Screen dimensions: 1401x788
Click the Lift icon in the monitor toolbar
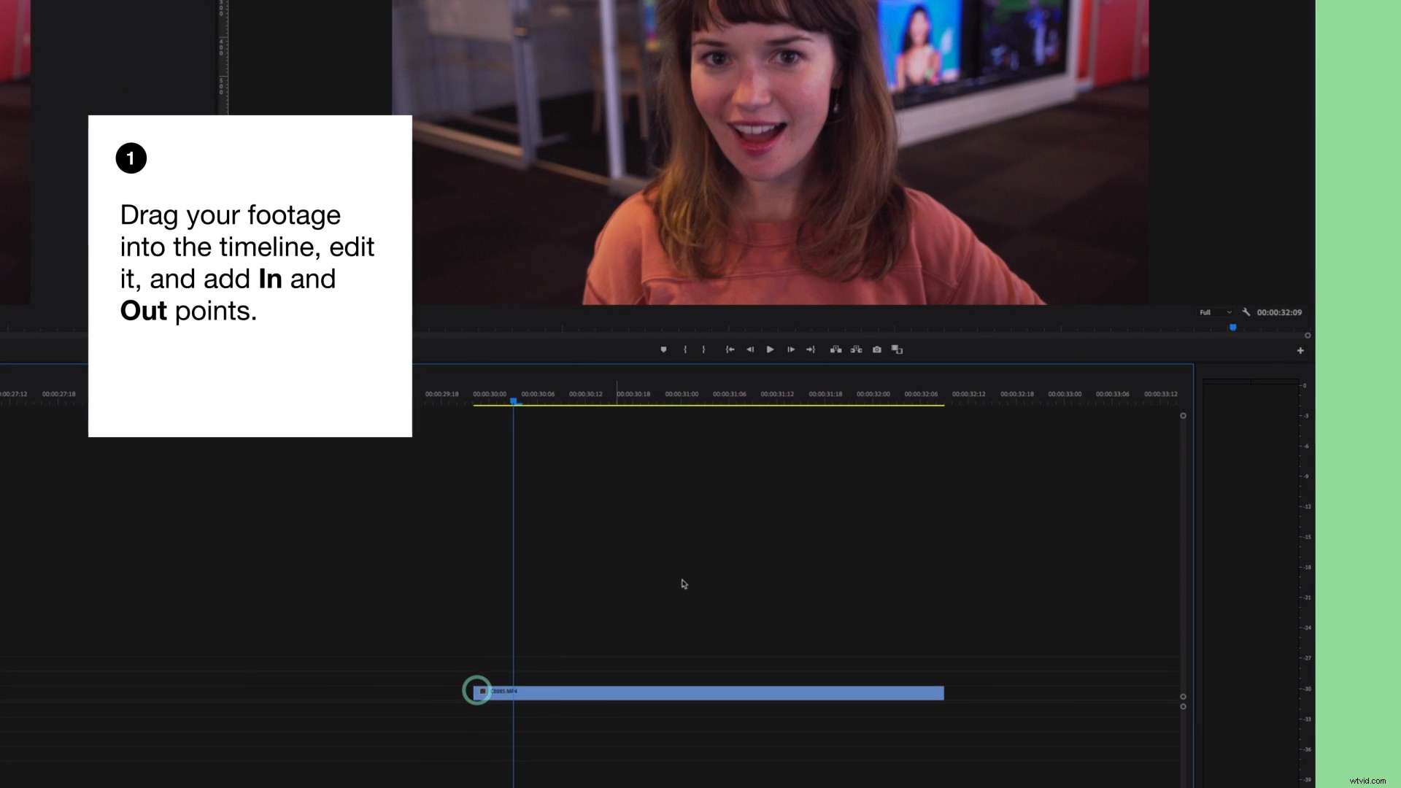tap(836, 349)
